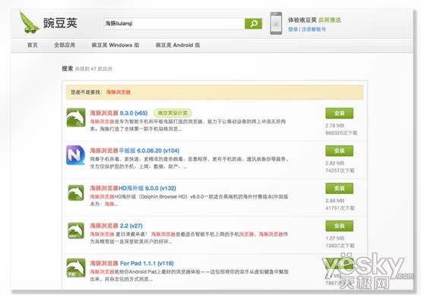Open the 海豚浏览器 8.3.0 (v65) title

(x=119, y=113)
